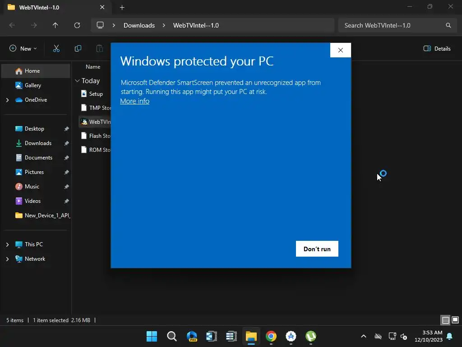This screenshot has width=462, height=347.
Task: Open the New dropdown menu
Action: (x=23, y=48)
